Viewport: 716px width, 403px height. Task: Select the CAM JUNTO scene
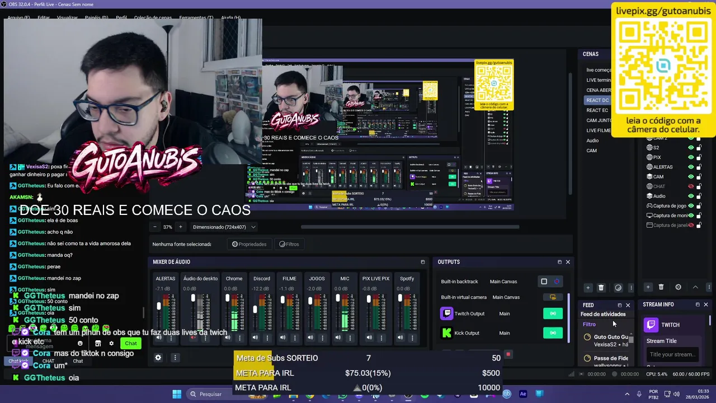599,120
